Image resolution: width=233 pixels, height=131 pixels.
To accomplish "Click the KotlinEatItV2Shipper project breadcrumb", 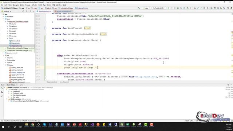I will coord(10,8).
